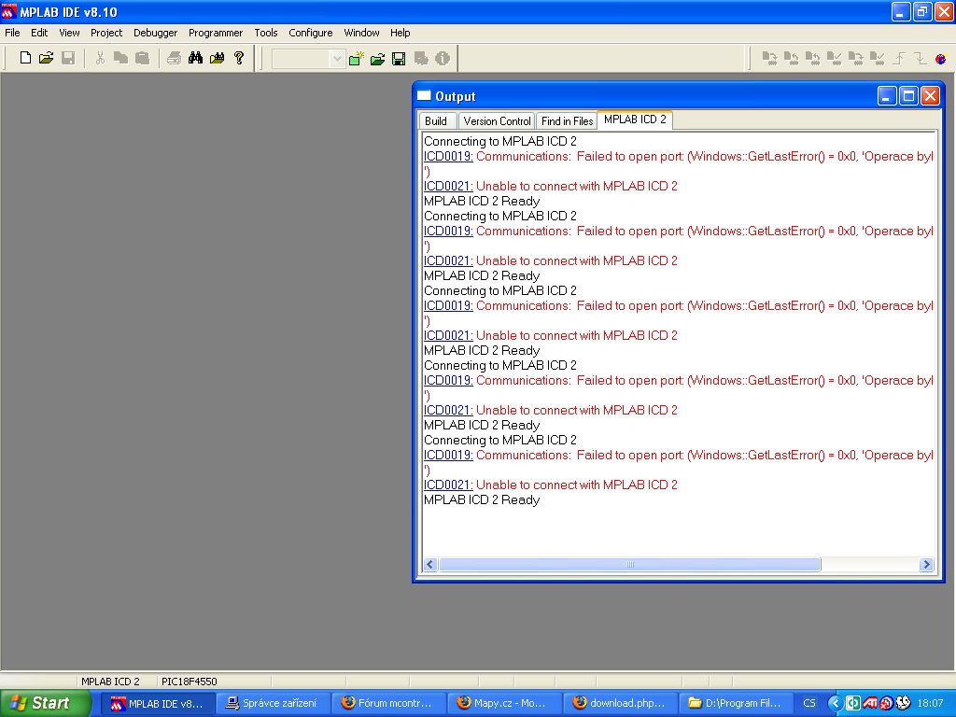Switch to the Build output tab
This screenshot has width=956, height=717.
436,121
